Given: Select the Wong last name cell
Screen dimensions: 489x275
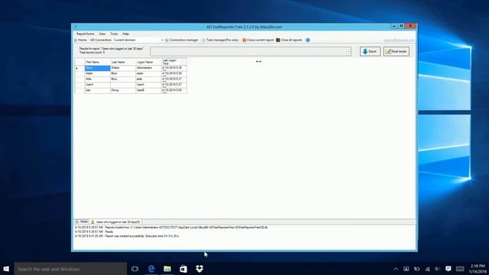Looking at the screenshot, I should (123, 90).
